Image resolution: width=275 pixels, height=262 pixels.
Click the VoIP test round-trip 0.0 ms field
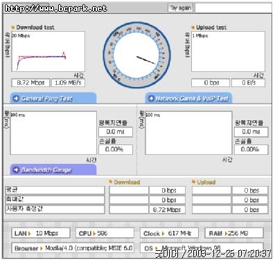pos(251,132)
